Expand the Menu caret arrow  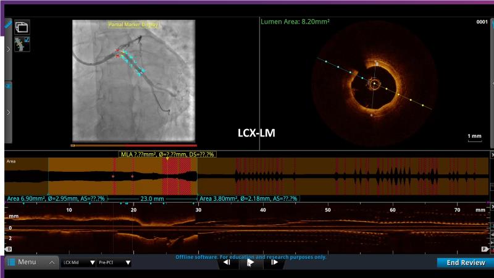coord(51,263)
